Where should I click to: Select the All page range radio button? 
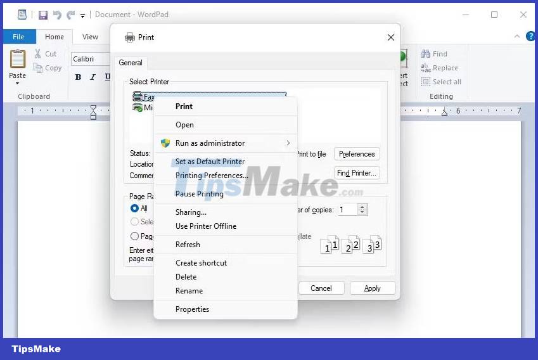(134, 209)
